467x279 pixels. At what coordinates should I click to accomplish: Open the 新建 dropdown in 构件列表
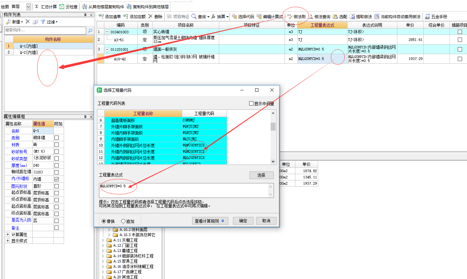click(14, 22)
